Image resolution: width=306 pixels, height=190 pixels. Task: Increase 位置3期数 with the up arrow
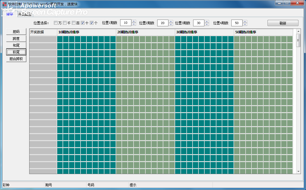207,22
